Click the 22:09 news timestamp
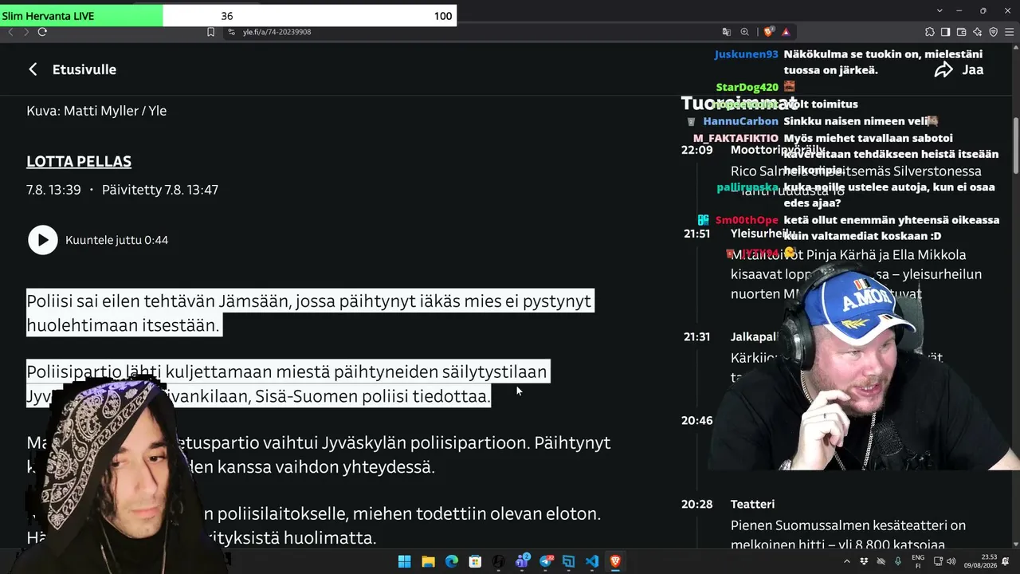The width and height of the screenshot is (1020, 574). 696,150
